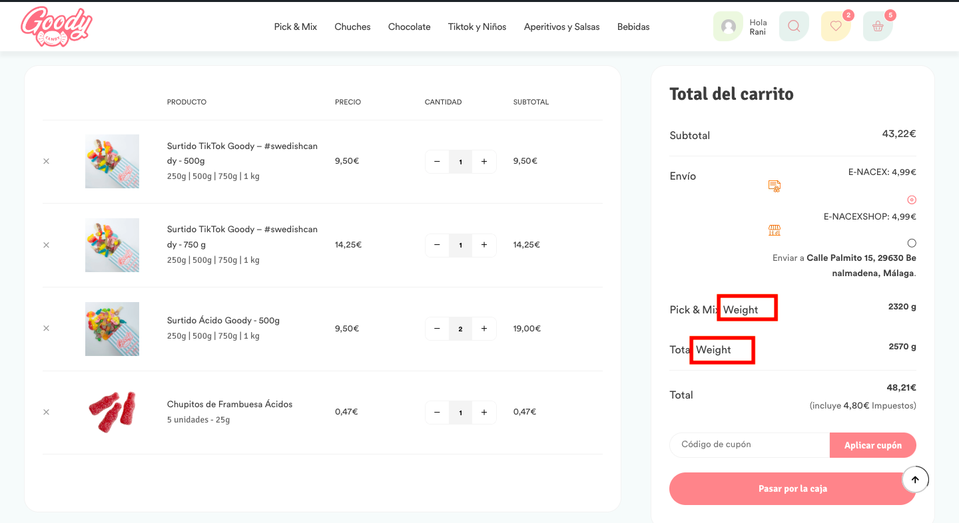
Task: Click the 19,00€ subtotal value
Action: [x=527, y=328]
